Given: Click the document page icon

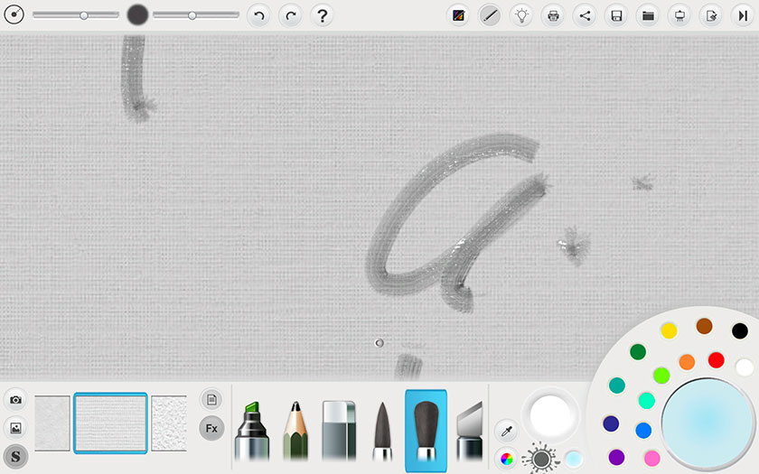Looking at the screenshot, I should click(x=211, y=399).
